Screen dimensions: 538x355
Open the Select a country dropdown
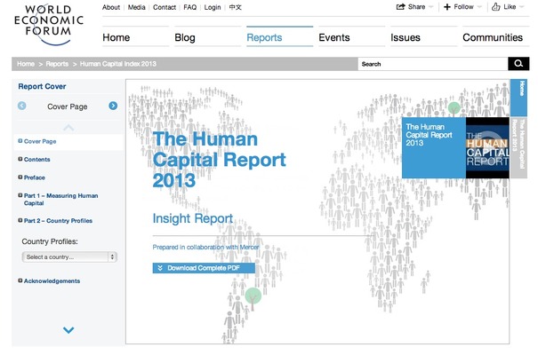[x=69, y=256]
